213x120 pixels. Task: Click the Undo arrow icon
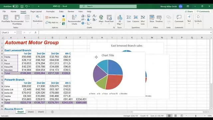point(26,6)
